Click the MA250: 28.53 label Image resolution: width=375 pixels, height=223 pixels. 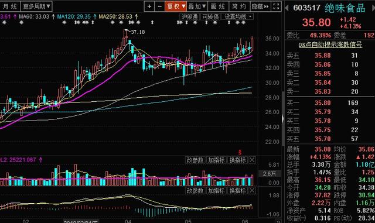click(x=115, y=17)
